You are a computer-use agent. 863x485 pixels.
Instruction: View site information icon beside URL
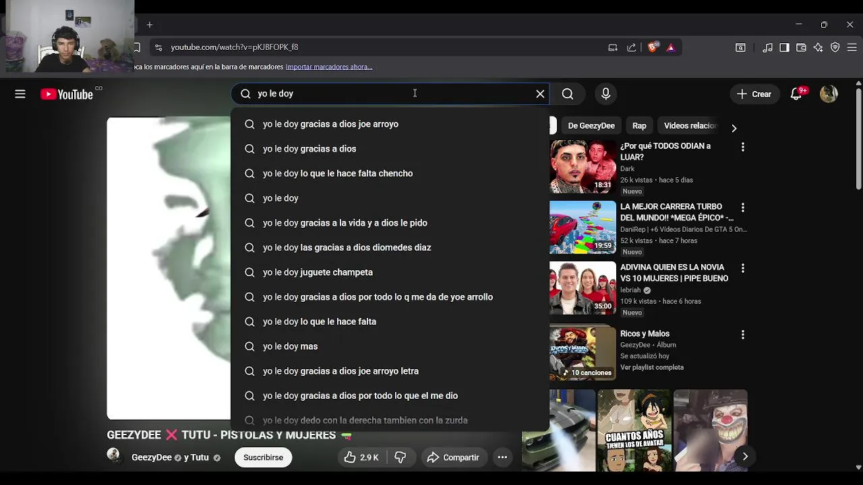[x=158, y=47]
